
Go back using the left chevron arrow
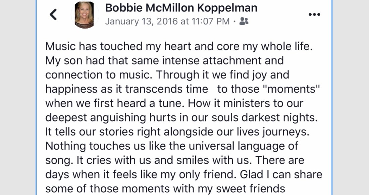(x=53, y=14)
